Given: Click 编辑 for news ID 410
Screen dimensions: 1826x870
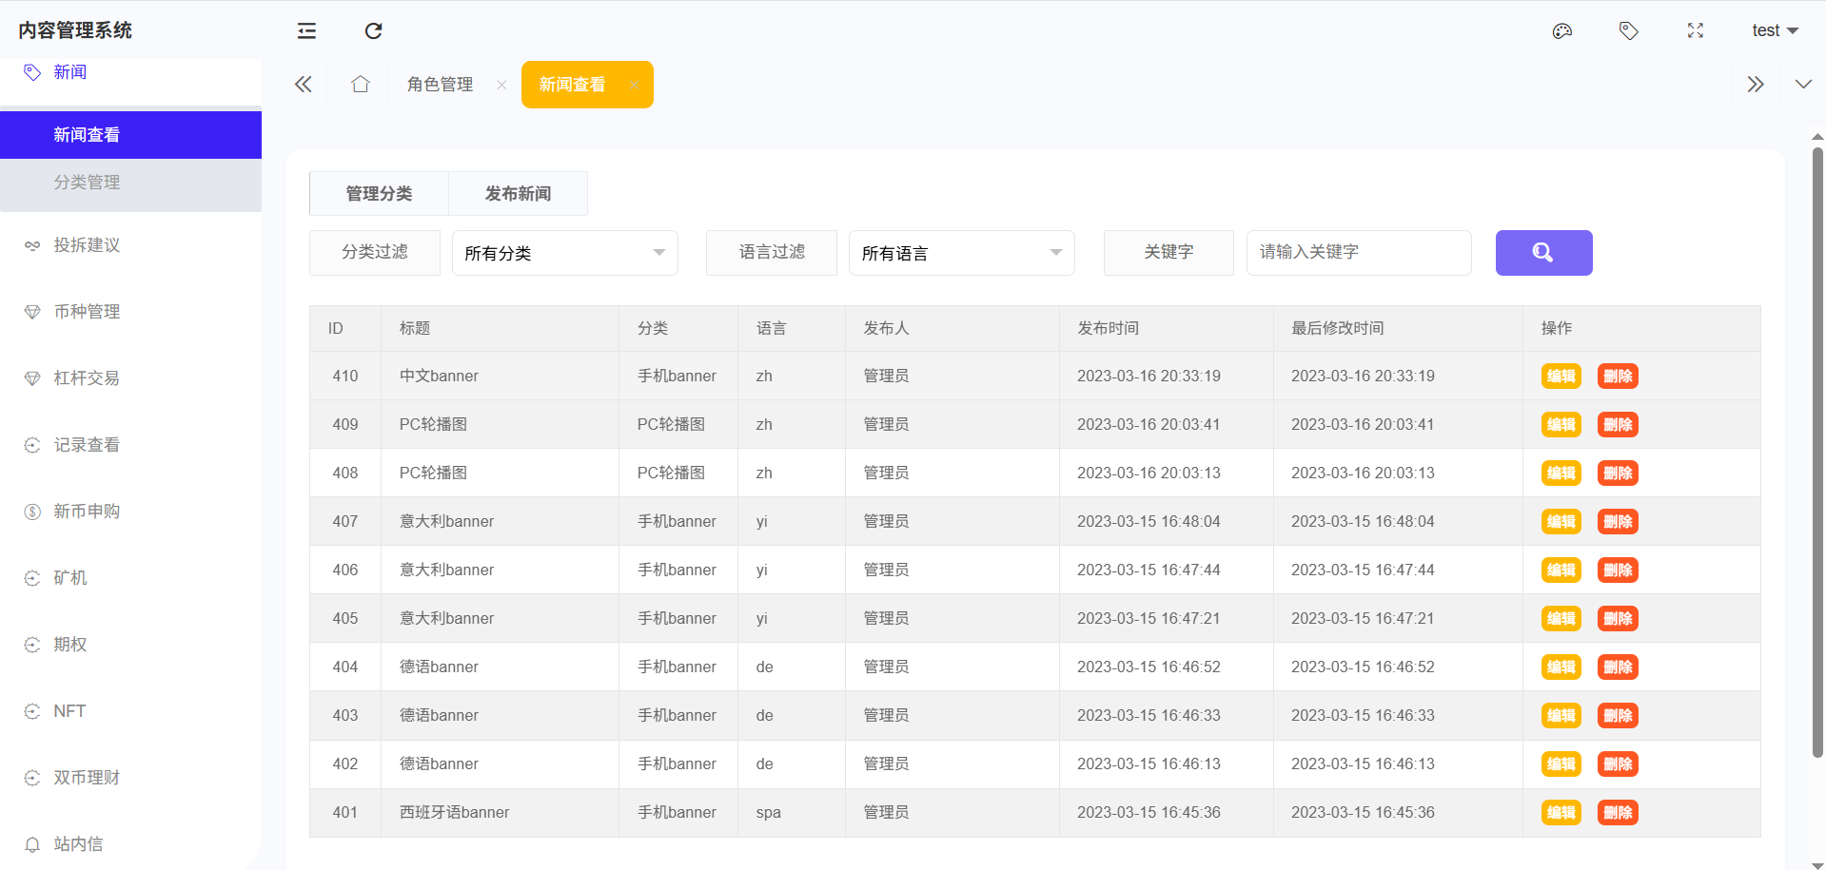Looking at the screenshot, I should (1561, 377).
